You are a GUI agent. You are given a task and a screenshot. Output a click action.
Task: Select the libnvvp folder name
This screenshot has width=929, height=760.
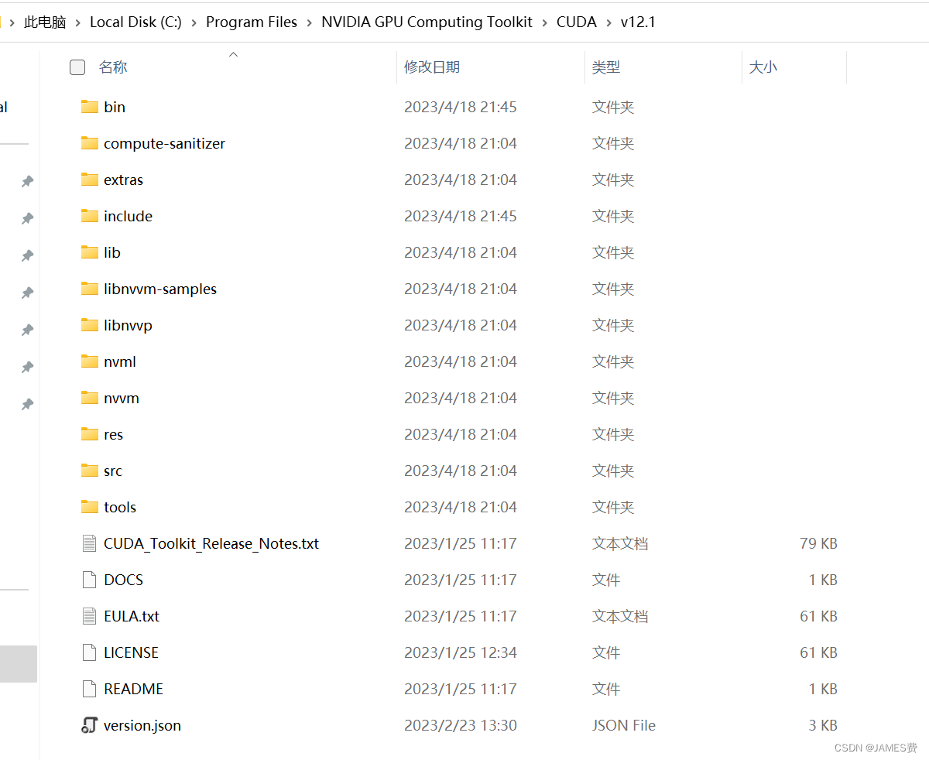coord(128,325)
